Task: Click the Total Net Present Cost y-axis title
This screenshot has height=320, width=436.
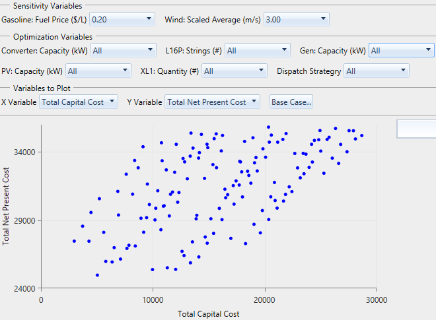Action: tap(6, 207)
